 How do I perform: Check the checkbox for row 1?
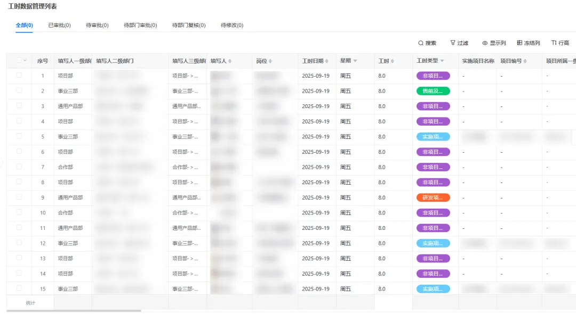click(x=19, y=76)
